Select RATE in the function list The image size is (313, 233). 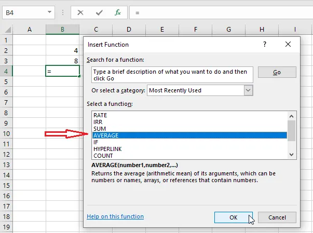click(189, 115)
